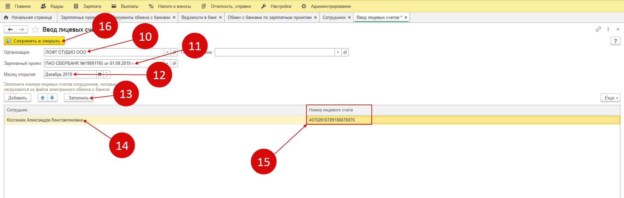Click the Добавить button
Screen dimensions: 624x198
tap(18, 98)
